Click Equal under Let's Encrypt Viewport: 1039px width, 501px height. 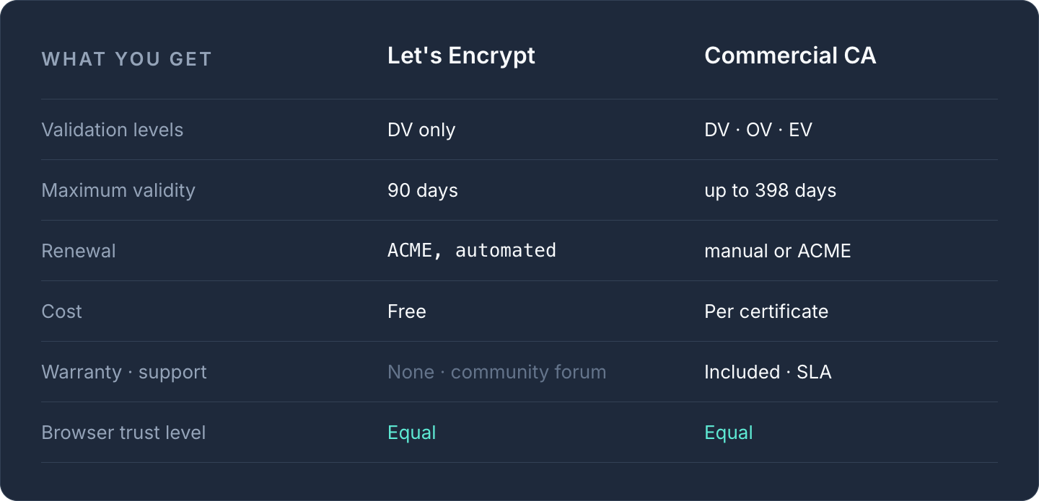pos(412,433)
